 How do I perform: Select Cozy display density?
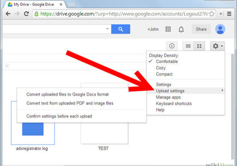coord(161,68)
